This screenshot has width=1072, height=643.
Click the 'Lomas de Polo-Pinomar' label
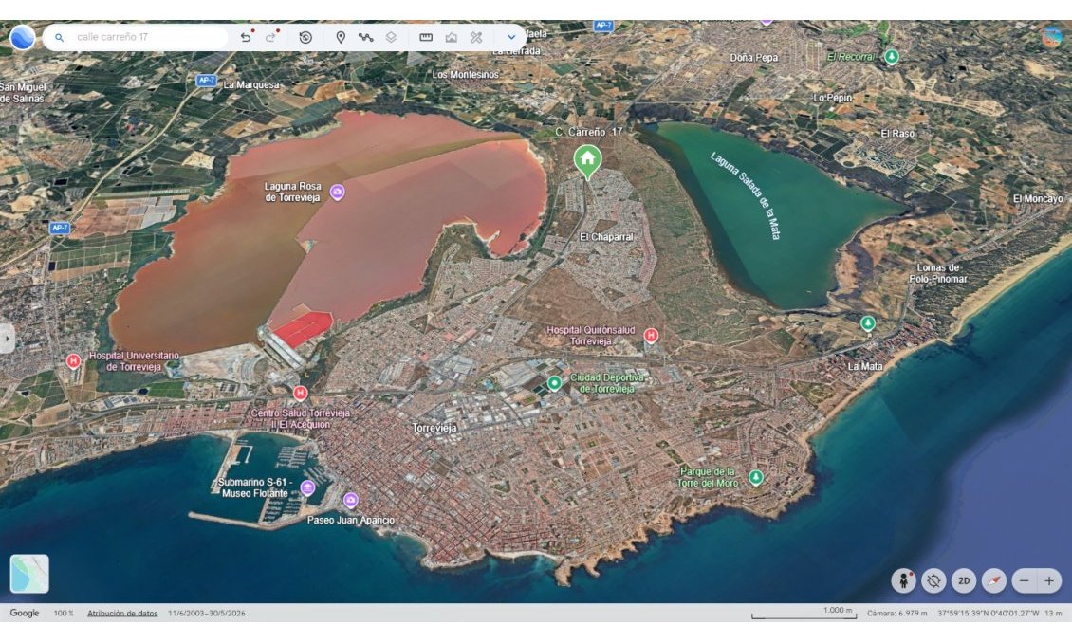(938, 273)
